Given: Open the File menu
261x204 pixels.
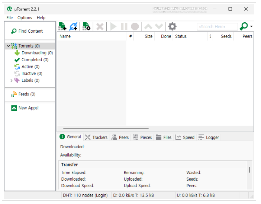Looking at the screenshot, I should coord(10,17).
